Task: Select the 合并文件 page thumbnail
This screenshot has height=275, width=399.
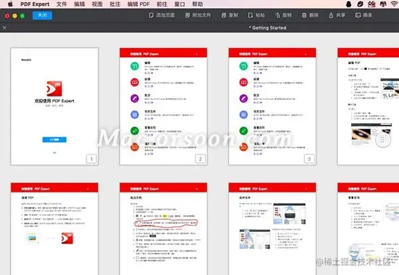Action: coord(272,229)
